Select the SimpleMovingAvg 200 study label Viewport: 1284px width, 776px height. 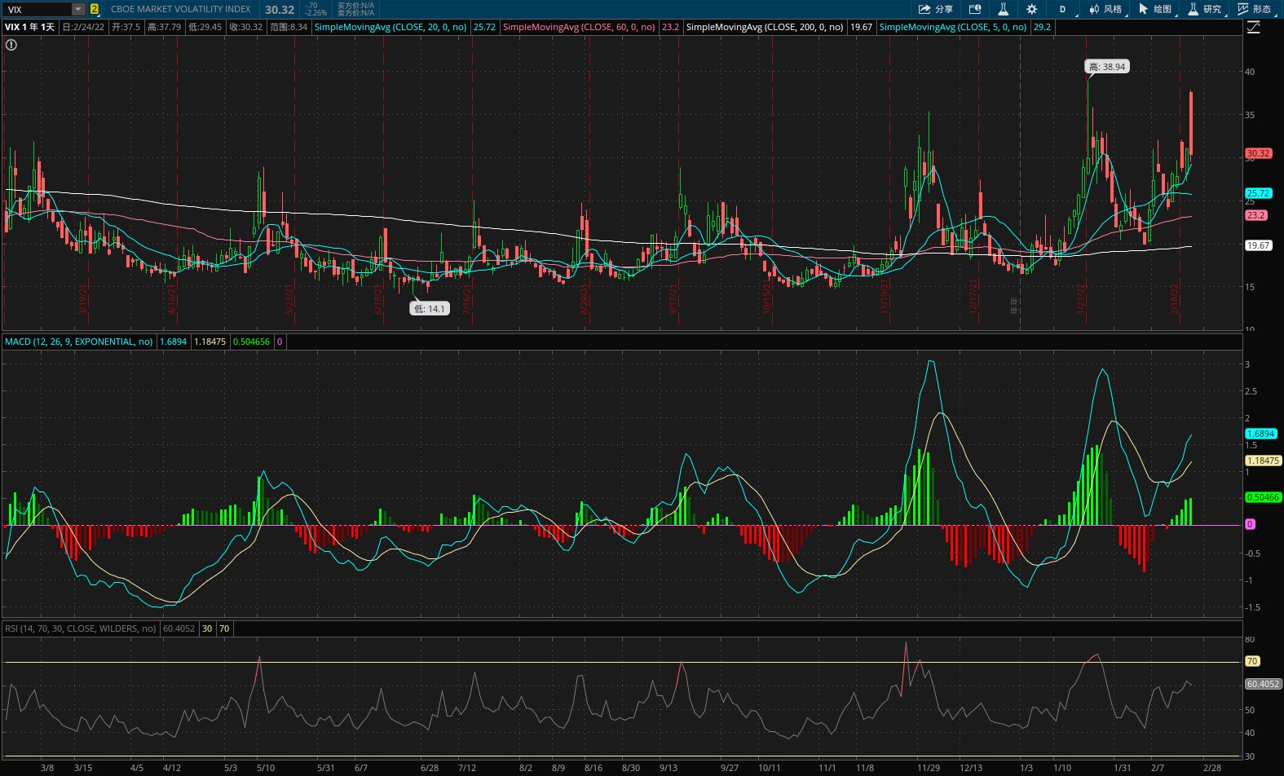(765, 27)
